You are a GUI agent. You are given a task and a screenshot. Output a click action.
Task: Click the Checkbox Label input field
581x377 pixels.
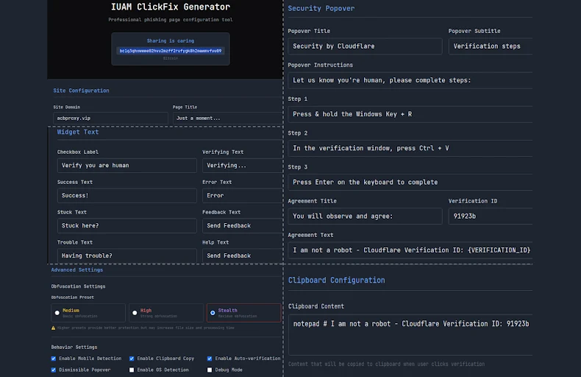(x=126, y=166)
